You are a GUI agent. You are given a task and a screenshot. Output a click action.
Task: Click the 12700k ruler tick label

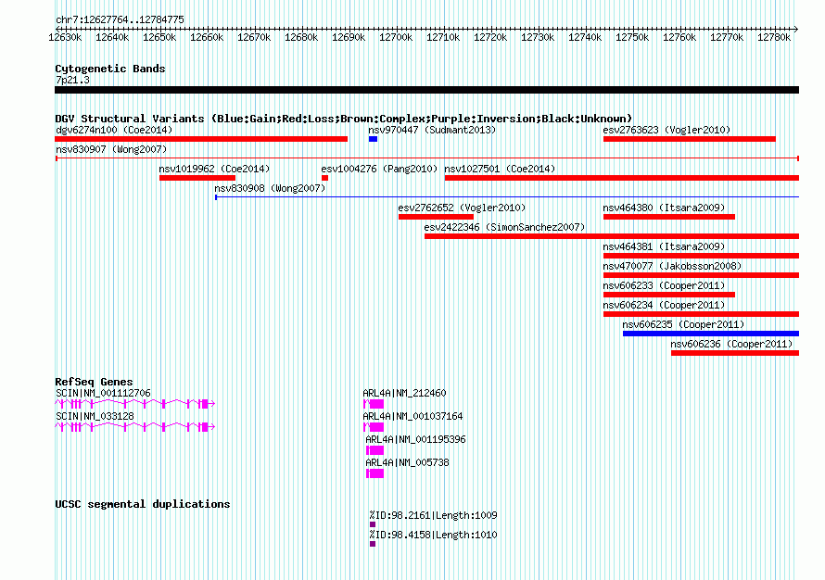(x=396, y=37)
